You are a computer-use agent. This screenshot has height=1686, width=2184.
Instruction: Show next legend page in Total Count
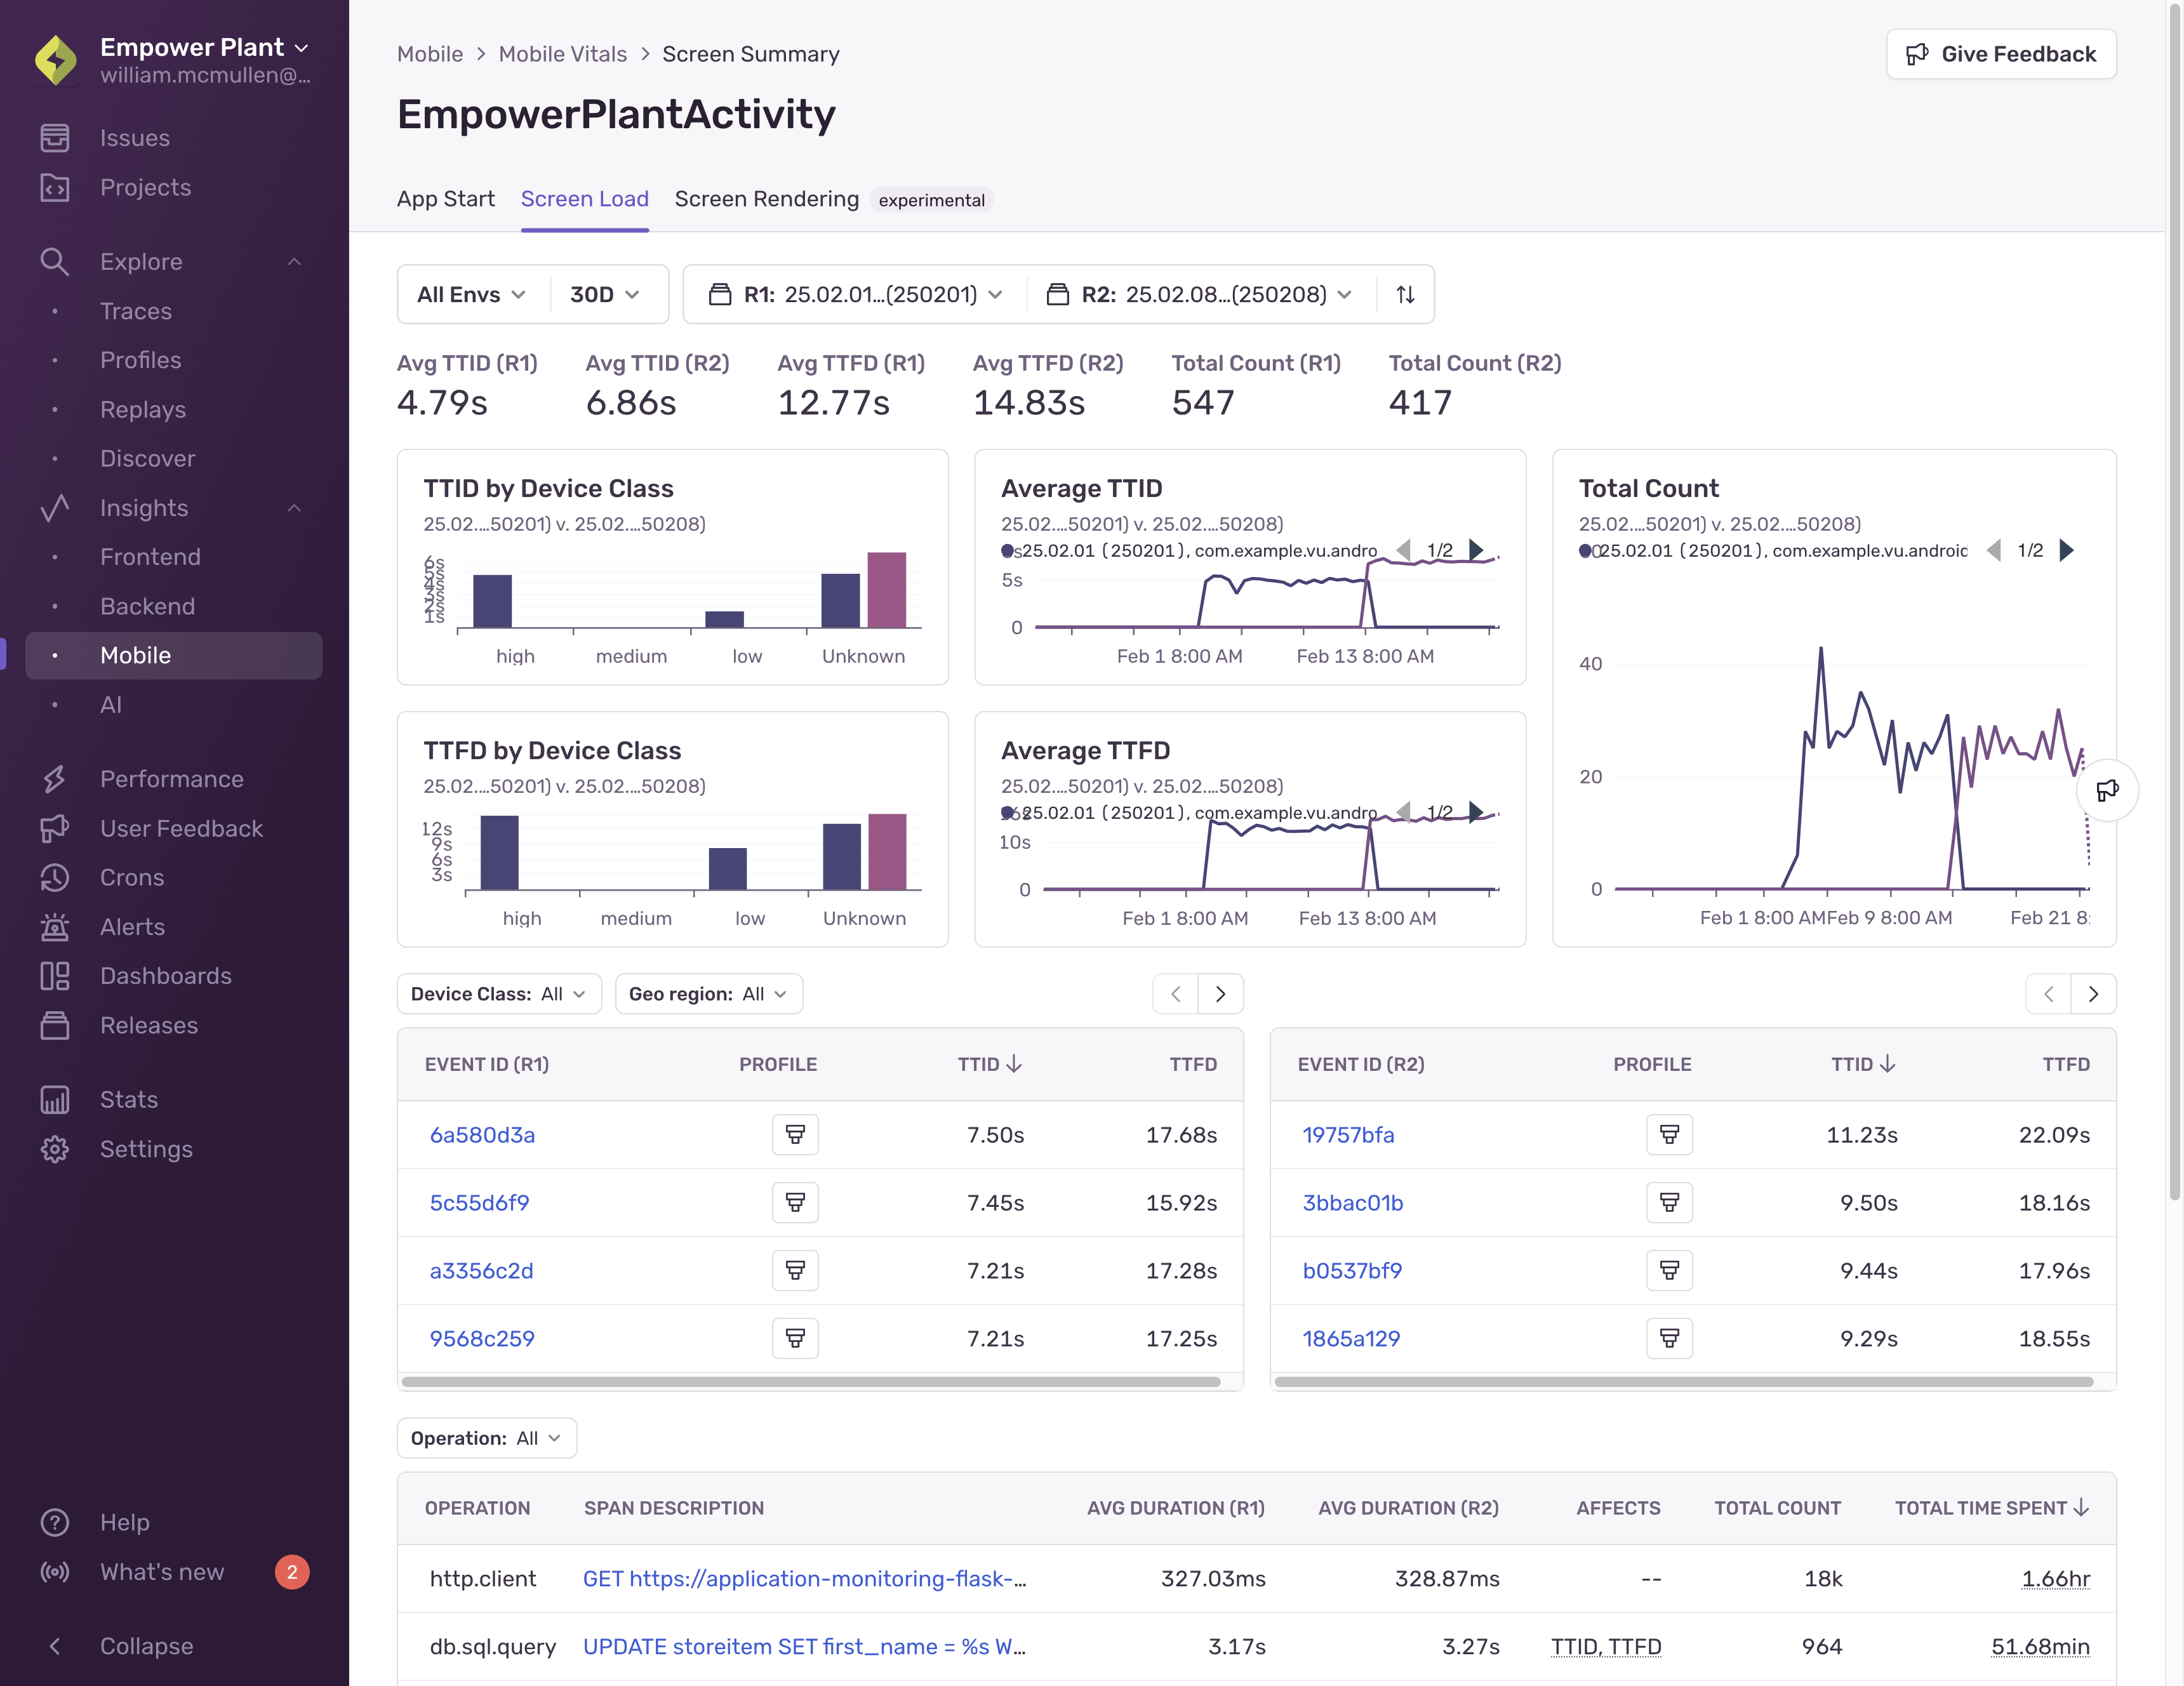[x=2066, y=550]
